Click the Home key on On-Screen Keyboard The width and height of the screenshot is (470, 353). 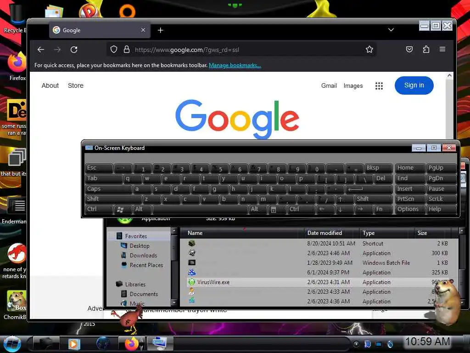[410, 168]
